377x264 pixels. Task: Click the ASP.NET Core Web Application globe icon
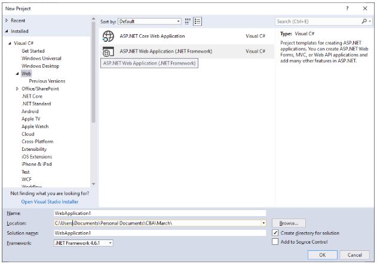(x=108, y=37)
